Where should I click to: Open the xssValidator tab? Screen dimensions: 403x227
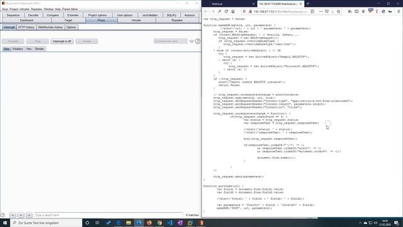tap(150, 15)
